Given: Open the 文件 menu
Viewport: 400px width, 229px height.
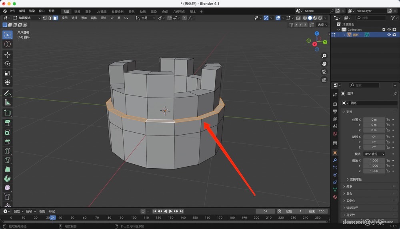Looking at the screenshot, I should pyautogui.click(x=12, y=11).
